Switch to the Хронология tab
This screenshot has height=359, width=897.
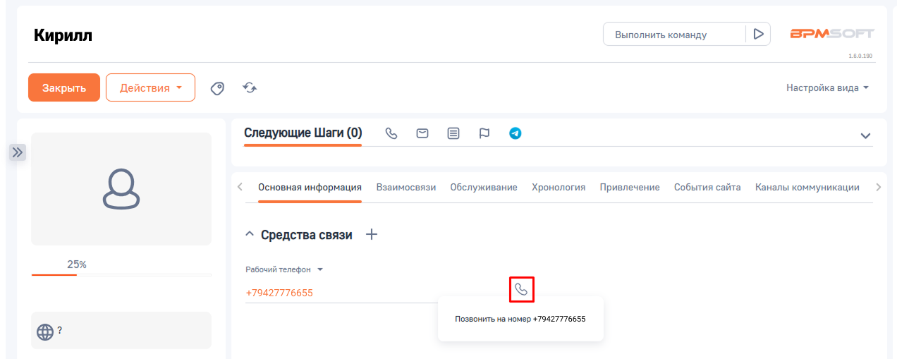tap(559, 188)
